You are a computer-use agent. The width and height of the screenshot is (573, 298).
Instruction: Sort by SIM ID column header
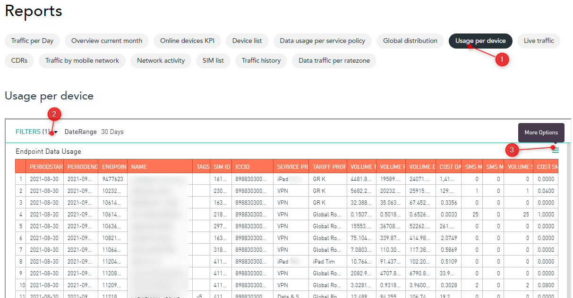221,166
